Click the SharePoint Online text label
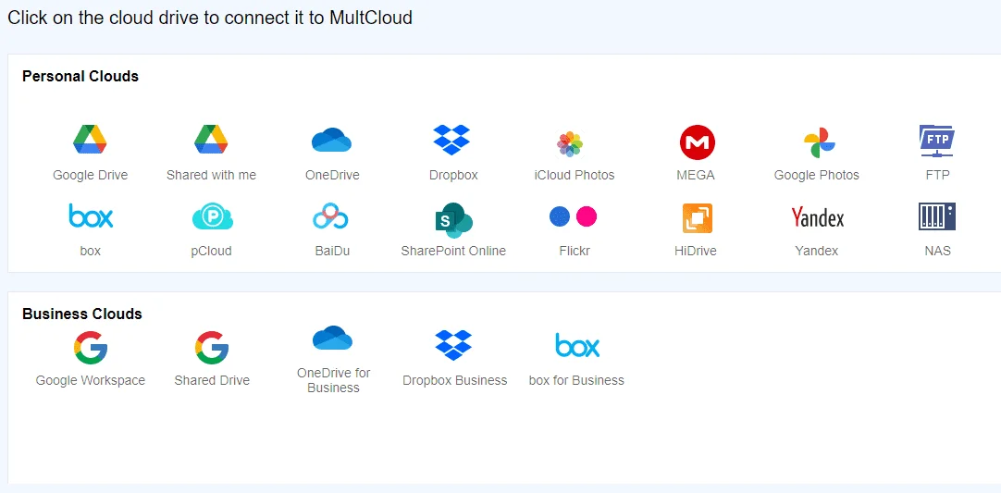Image resolution: width=1001 pixels, height=493 pixels. point(453,251)
